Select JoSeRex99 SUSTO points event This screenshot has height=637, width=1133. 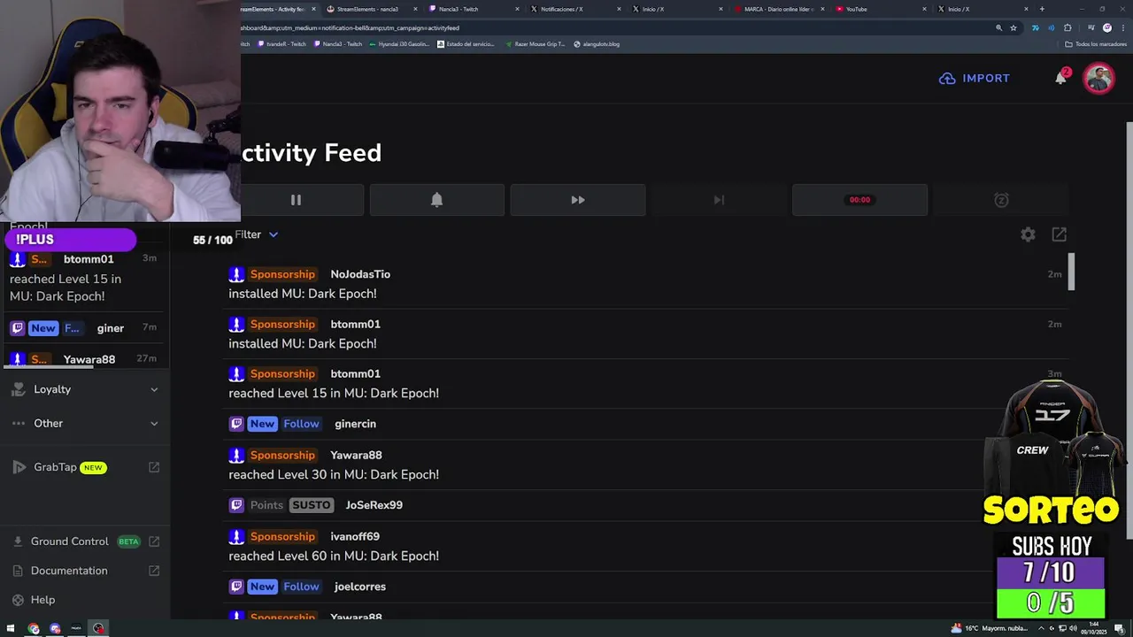(x=645, y=505)
